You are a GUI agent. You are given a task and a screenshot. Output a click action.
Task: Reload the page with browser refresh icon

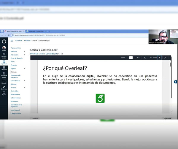point(9,35)
